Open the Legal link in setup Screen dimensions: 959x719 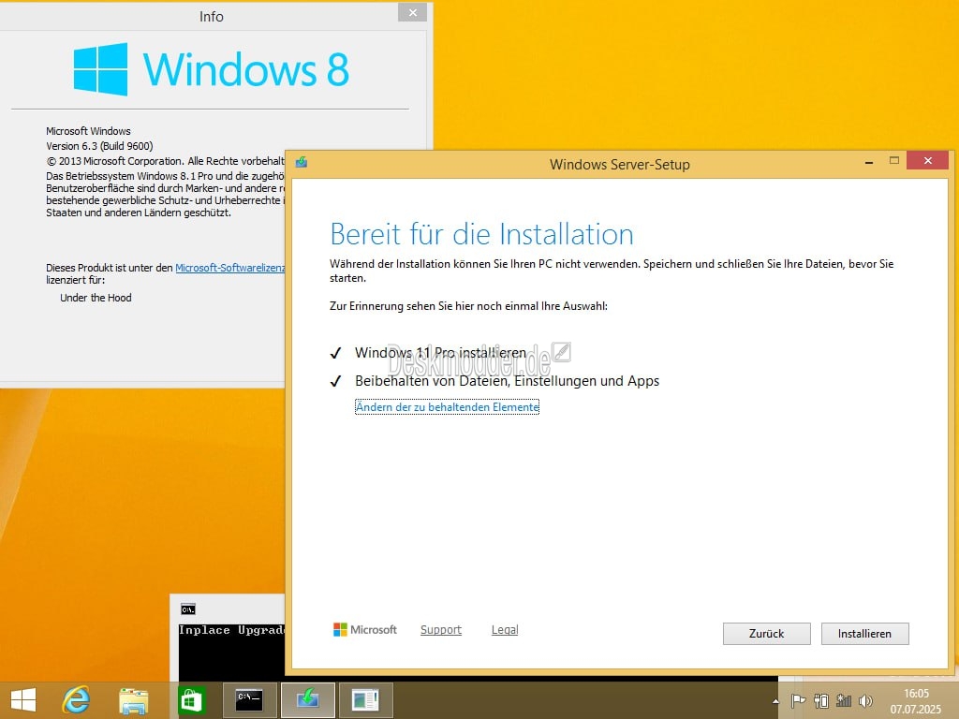tap(505, 630)
